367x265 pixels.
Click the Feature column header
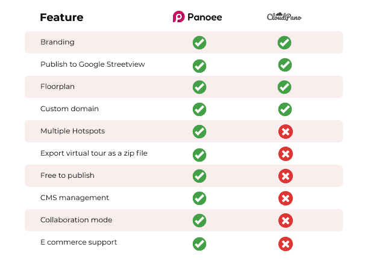(x=61, y=17)
